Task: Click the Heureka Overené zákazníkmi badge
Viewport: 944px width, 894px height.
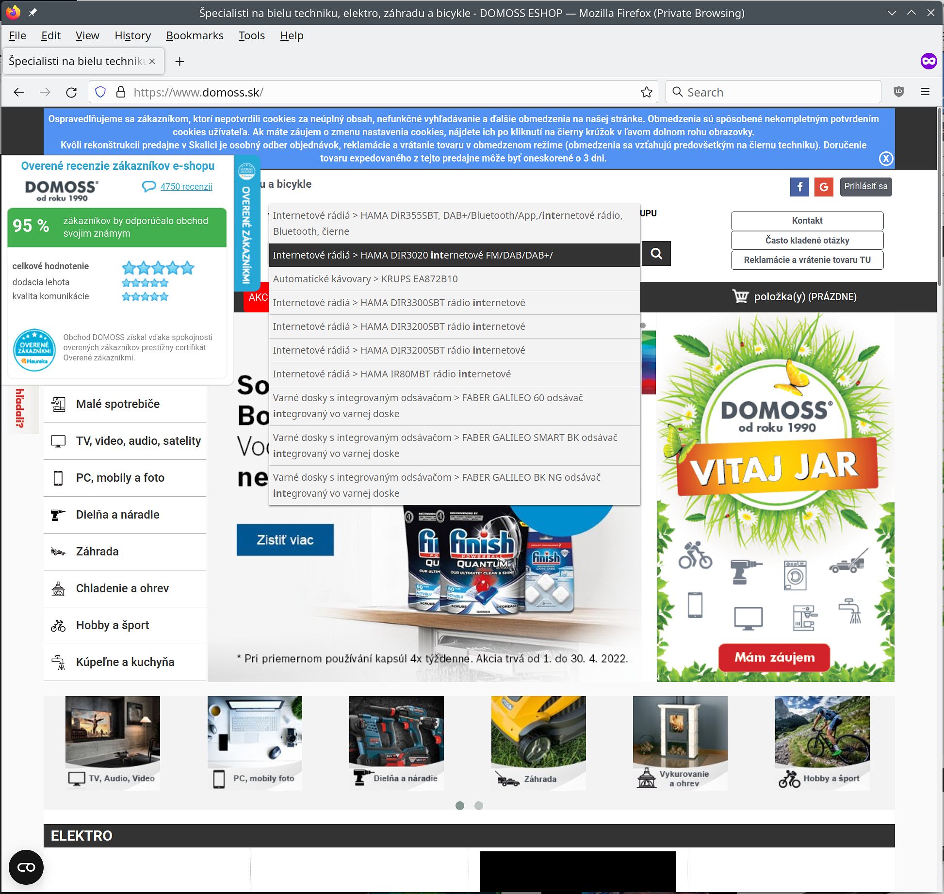Action: 34,350
